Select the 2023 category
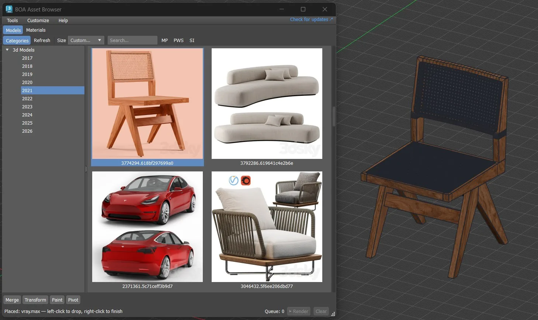Image resolution: width=538 pixels, height=320 pixels. 27,107
